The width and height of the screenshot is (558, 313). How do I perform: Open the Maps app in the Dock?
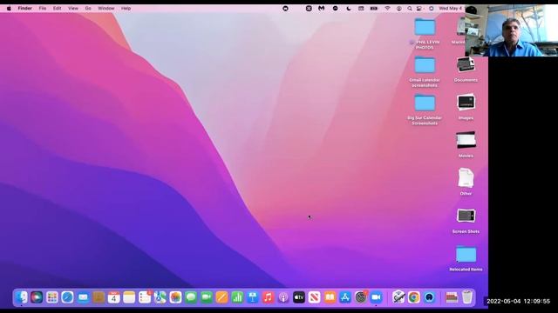tap(160, 297)
